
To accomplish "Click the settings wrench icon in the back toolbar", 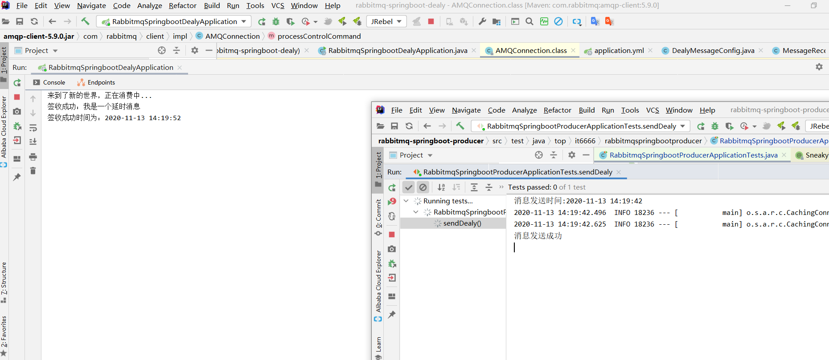I will point(482,21).
